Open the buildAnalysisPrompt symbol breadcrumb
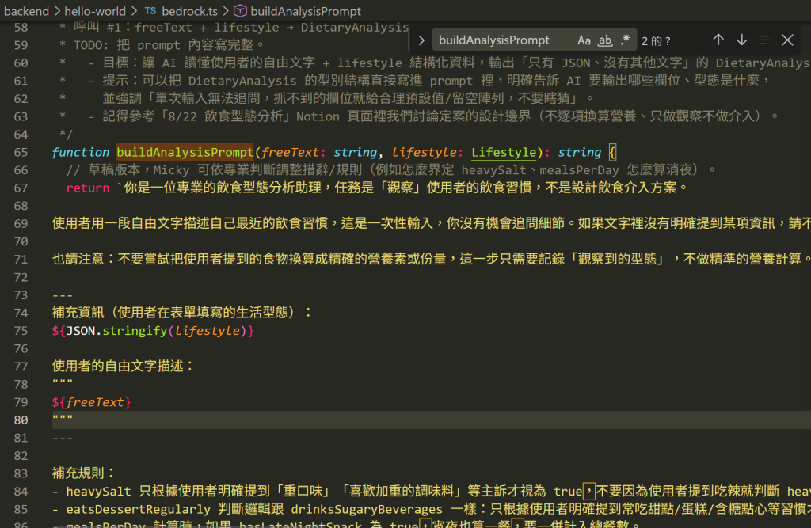Viewport: 811px width, 528px height. (306, 11)
